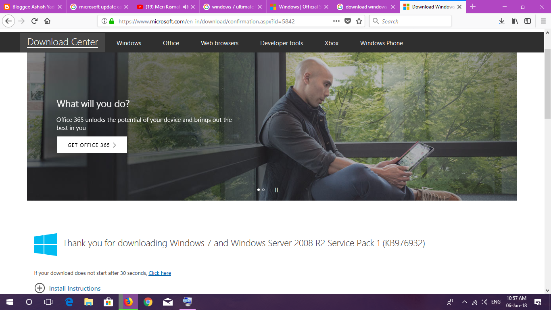Close the download windows Google tab
The width and height of the screenshot is (551, 310).
(392, 7)
